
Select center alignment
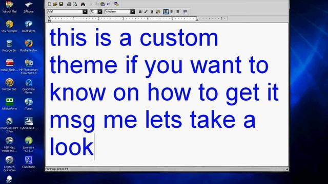pyautogui.click(x=172, y=12)
